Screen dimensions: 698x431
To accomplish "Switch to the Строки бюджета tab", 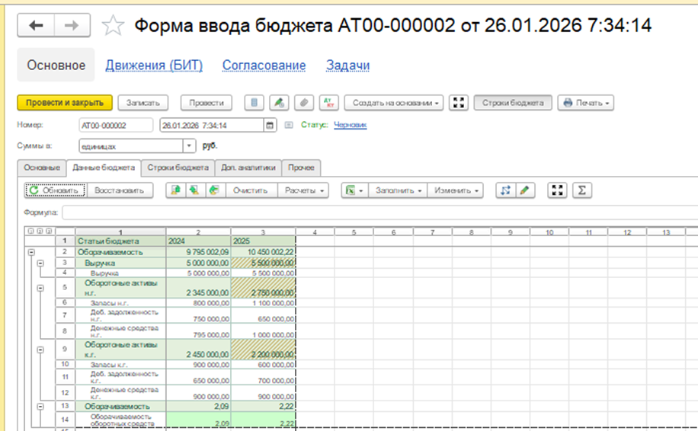I will [178, 167].
